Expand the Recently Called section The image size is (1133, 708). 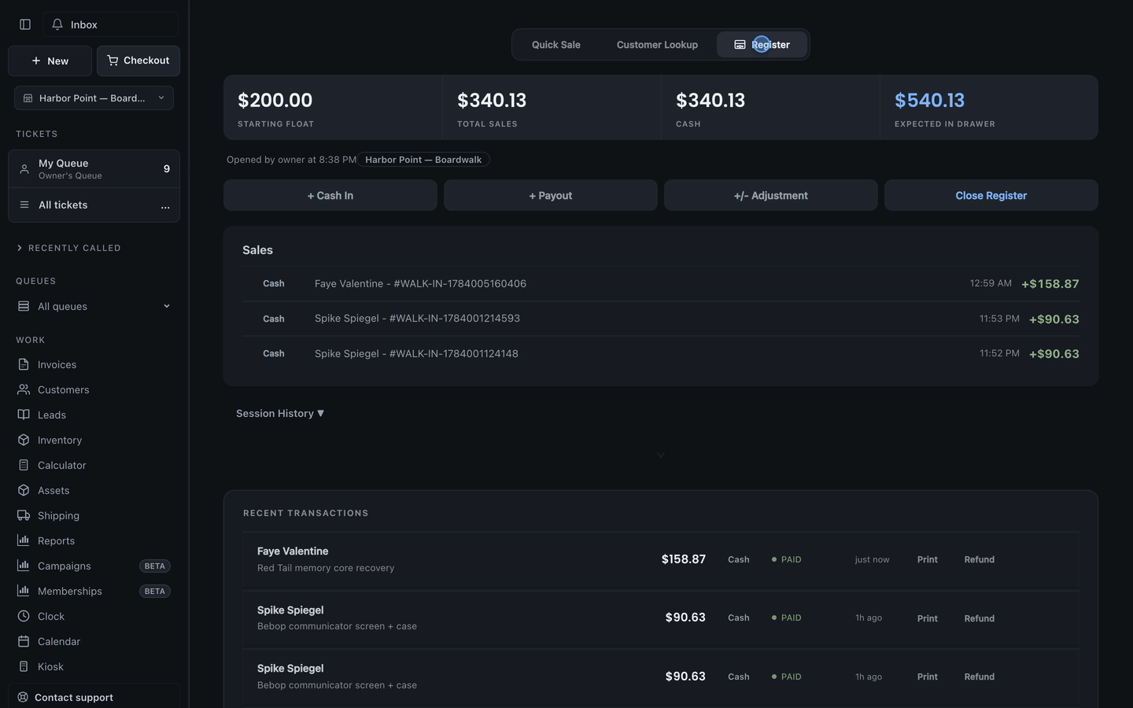coord(68,248)
